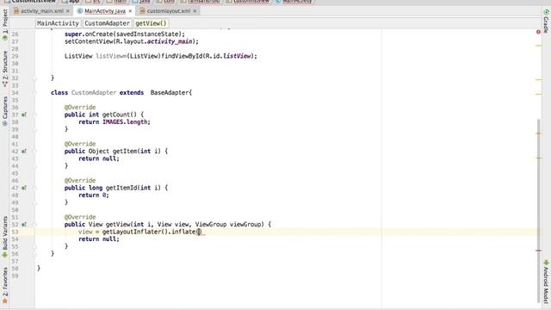Click the 'public long getItemId(int i)' line
551x310 pixels.
pos(116,188)
